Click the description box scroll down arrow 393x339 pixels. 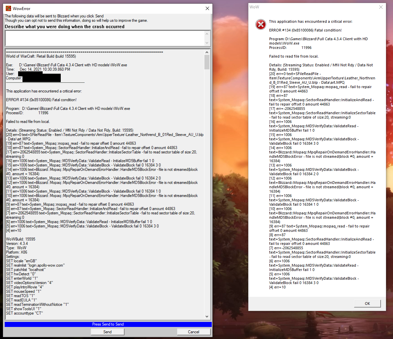[207, 43]
